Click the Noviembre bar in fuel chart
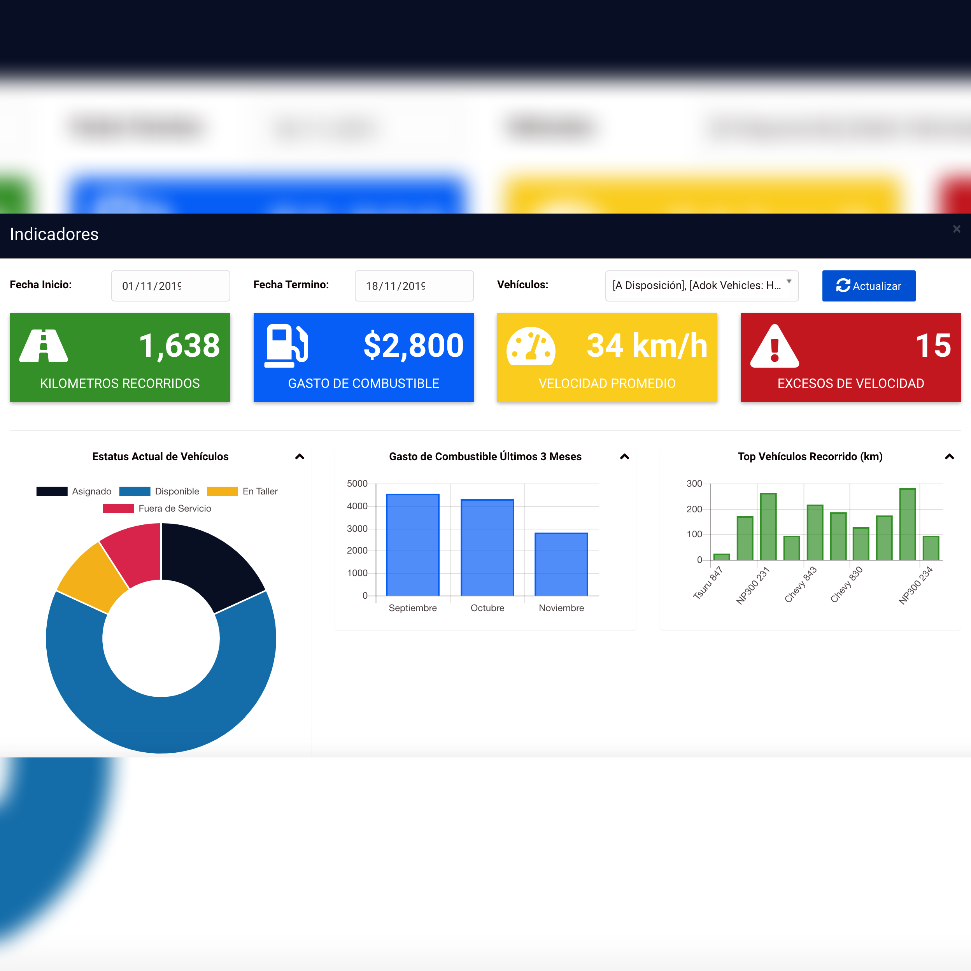Viewport: 971px width, 971px height. tap(561, 564)
